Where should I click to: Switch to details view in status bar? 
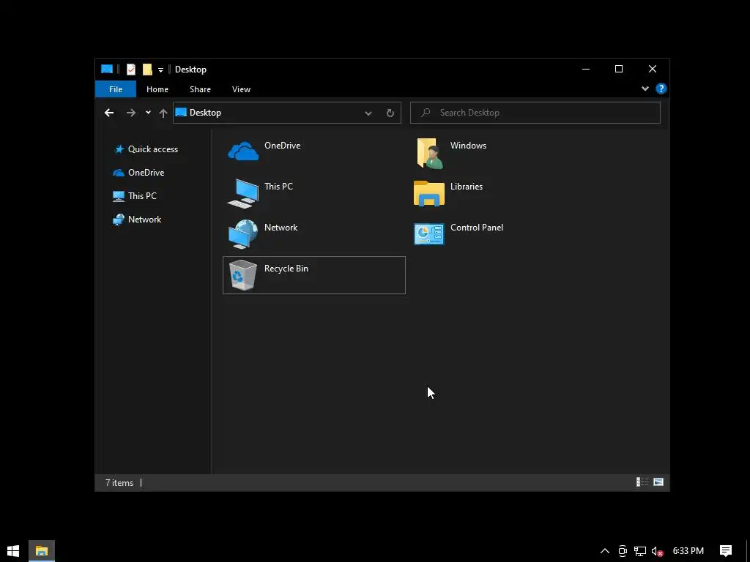(x=642, y=482)
